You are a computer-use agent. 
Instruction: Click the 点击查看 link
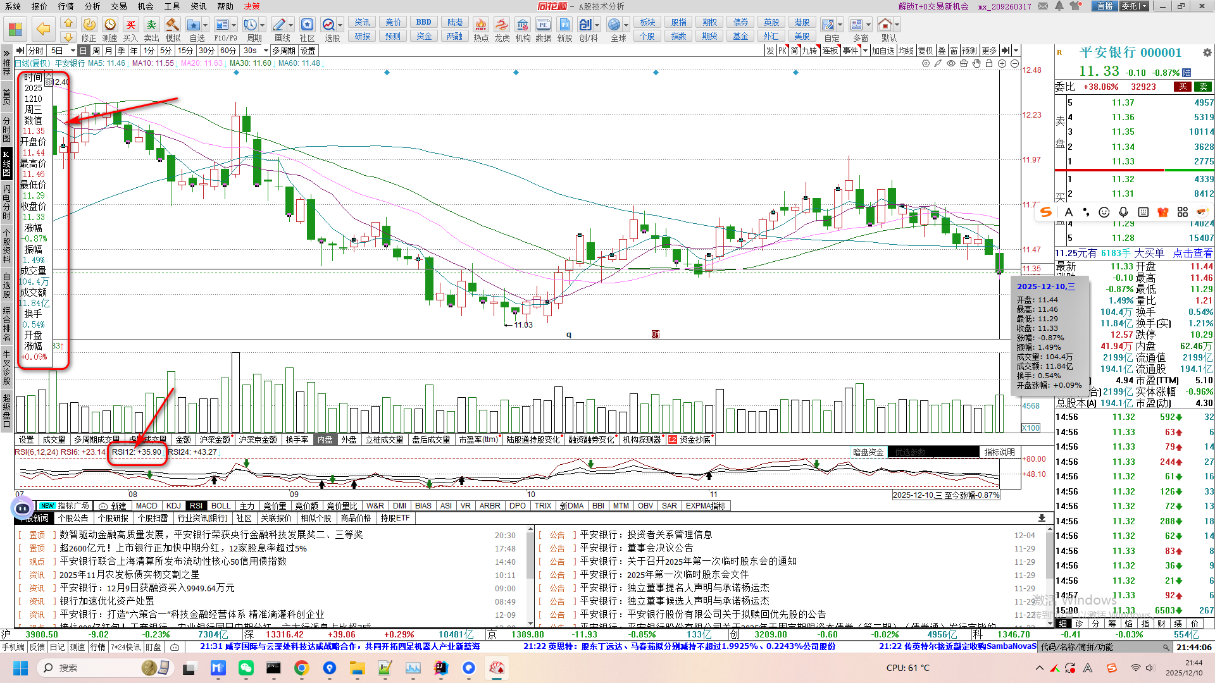point(1192,253)
